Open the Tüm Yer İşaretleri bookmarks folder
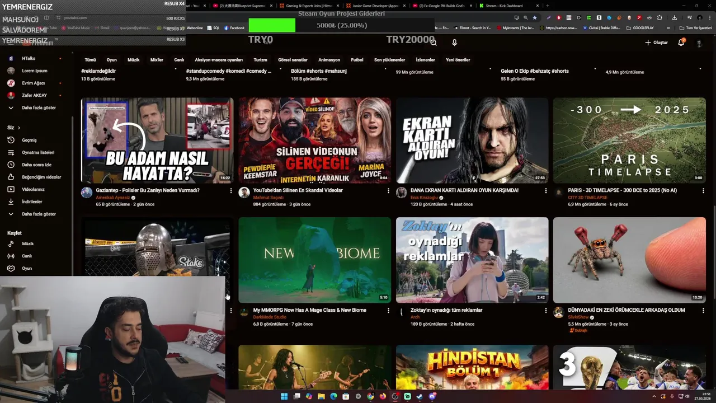The image size is (716, 403). point(695,27)
